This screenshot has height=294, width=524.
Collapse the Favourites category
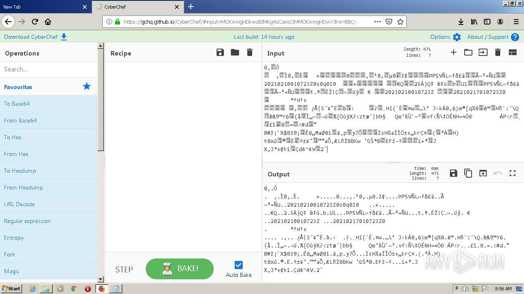tap(49, 87)
